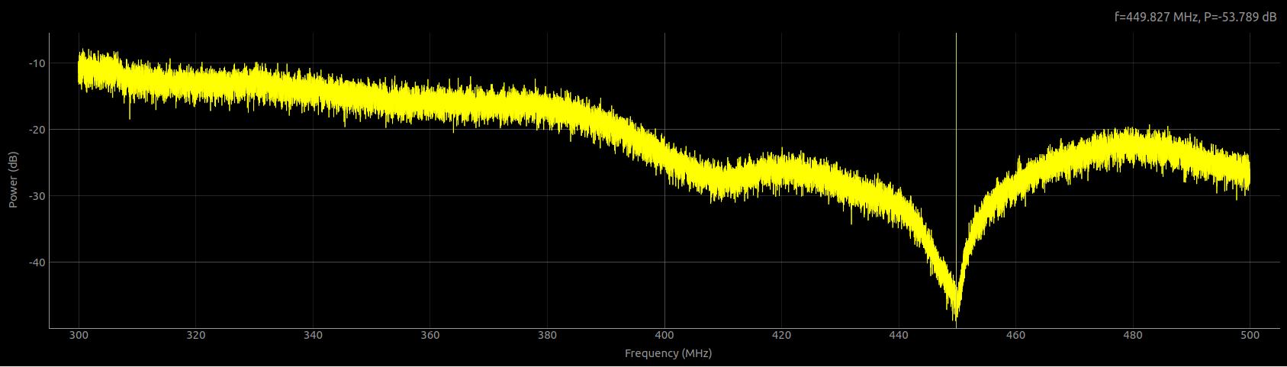The width and height of the screenshot is (1287, 367).
Task: Click the deep notch minimum near 450 MHz
Action: (955, 311)
